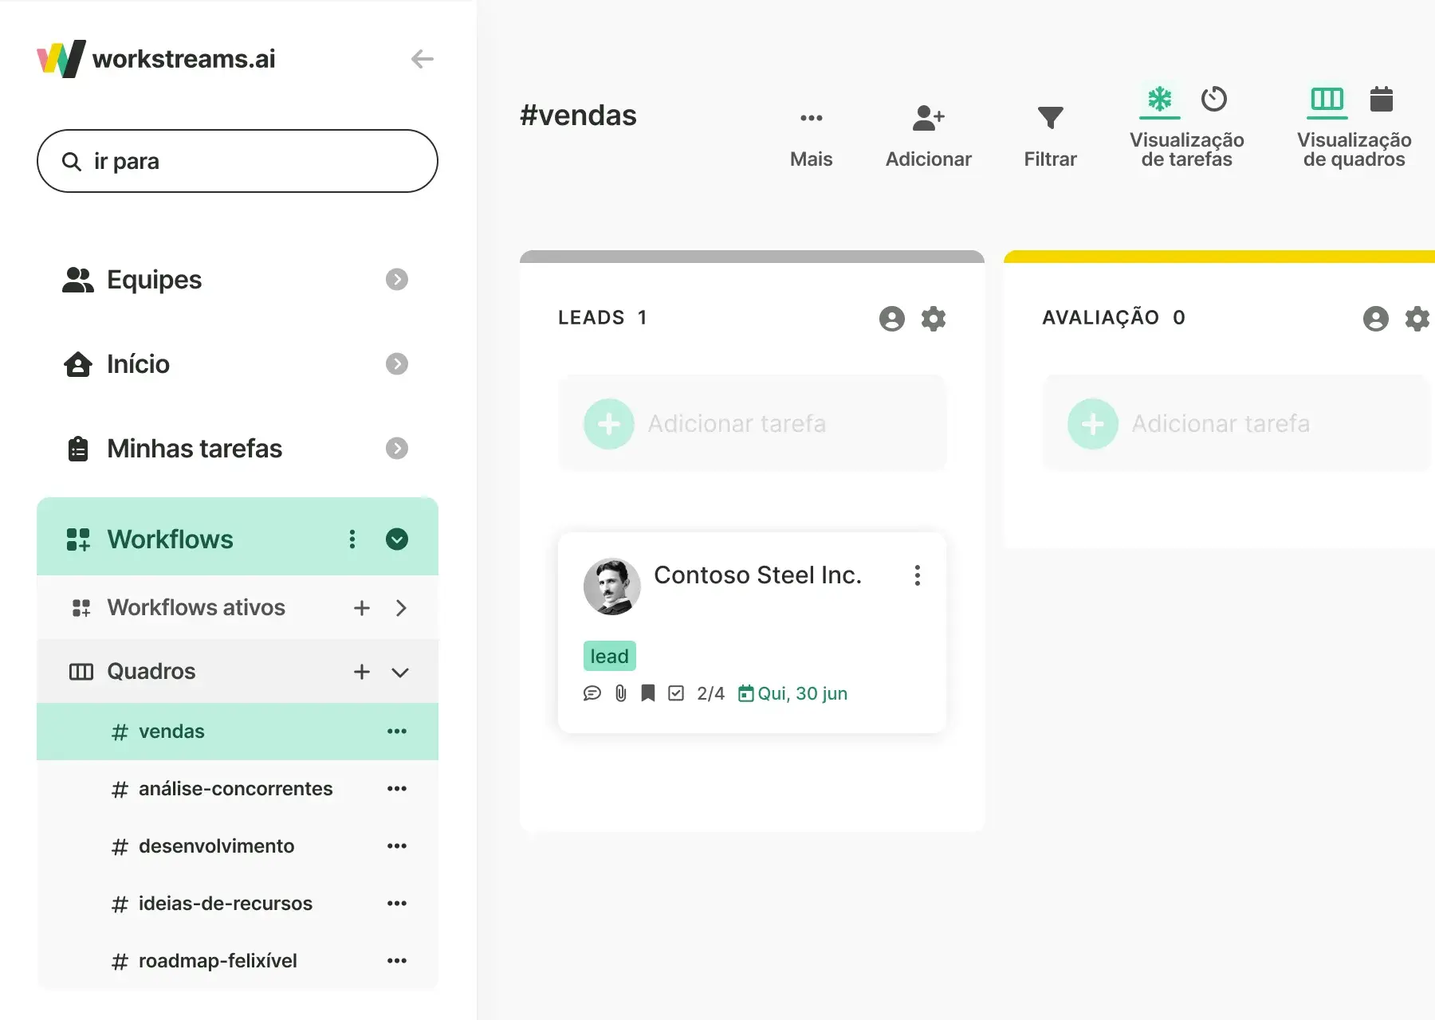1435x1020 pixels.
Task: Switch to calendar board view
Action: tap(1381, 100)
